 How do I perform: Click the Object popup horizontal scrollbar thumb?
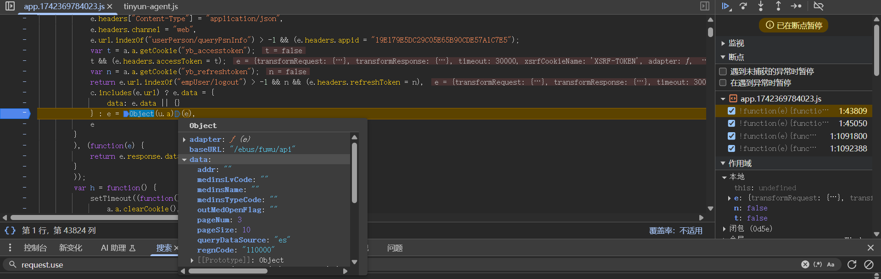[x=228, y=271]
